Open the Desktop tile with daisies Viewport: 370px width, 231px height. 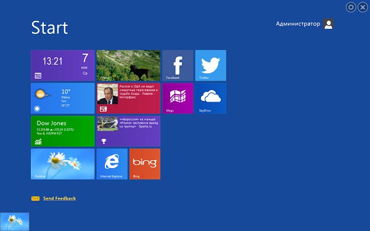click(x=62, y=164)
